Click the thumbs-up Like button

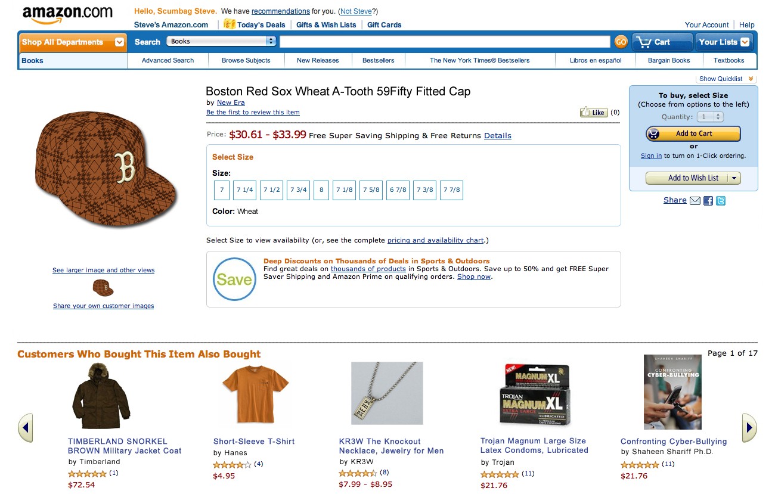pos(594,112)
